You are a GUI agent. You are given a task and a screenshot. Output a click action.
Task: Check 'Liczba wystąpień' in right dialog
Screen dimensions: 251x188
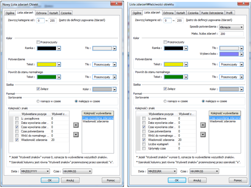pos(144,144)
